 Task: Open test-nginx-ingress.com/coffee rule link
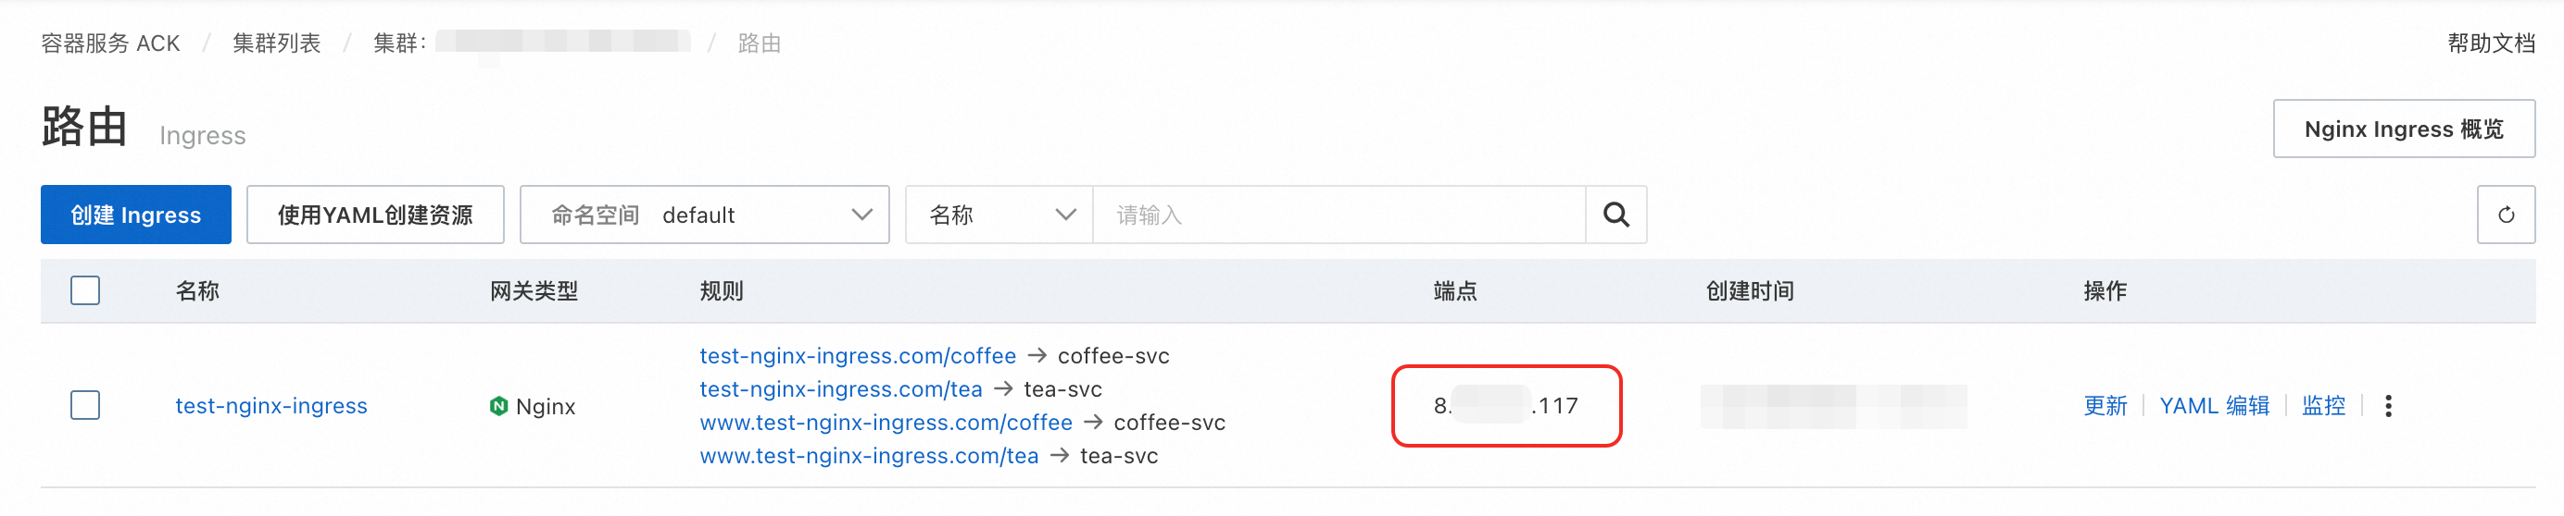click(x=858, y=356)
